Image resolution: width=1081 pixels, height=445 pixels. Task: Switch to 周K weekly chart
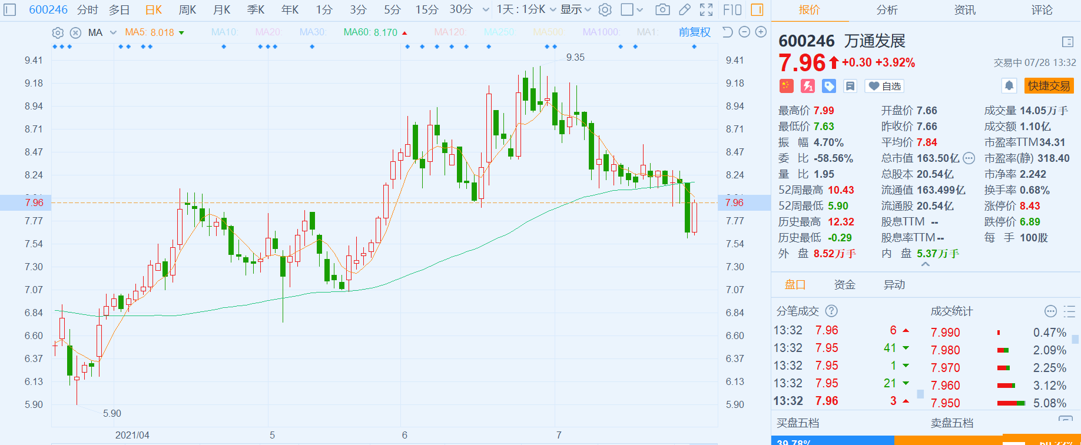point(187,9)
